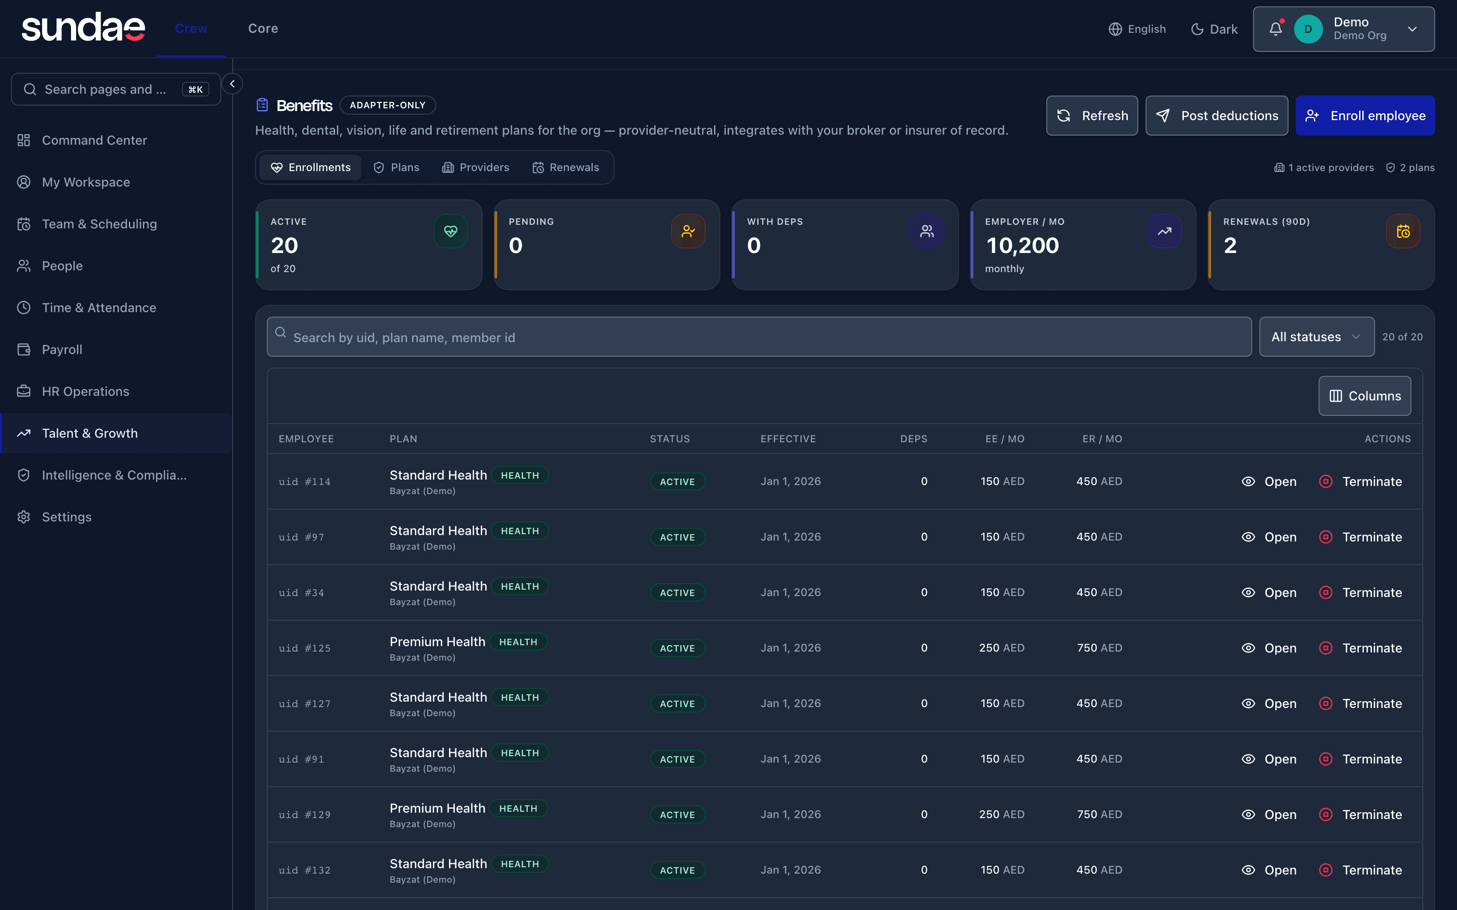Click the uid #127 cell
Viewport: 1457px width, 910px height.
(305, 703)
